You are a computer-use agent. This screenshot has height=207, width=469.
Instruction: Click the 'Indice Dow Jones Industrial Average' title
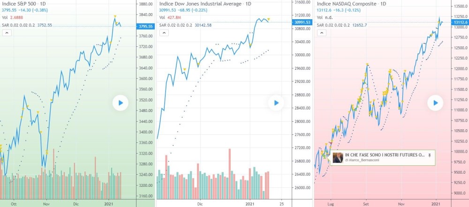tap(200, 4)
